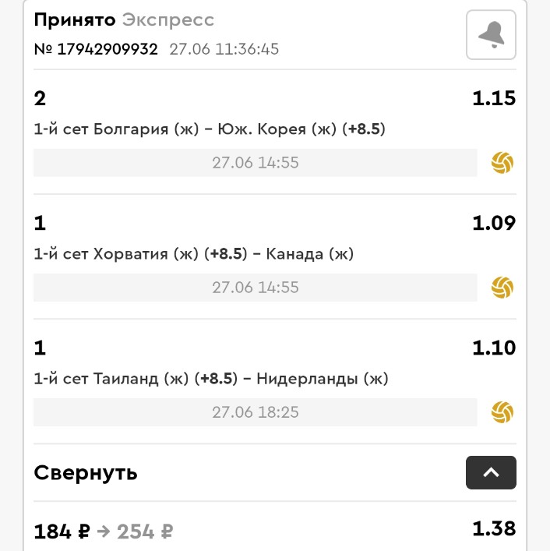Click volleyball icon for Bulgaria–South Korea bet
Screen dimensions: 550x551
coord(502,163)
